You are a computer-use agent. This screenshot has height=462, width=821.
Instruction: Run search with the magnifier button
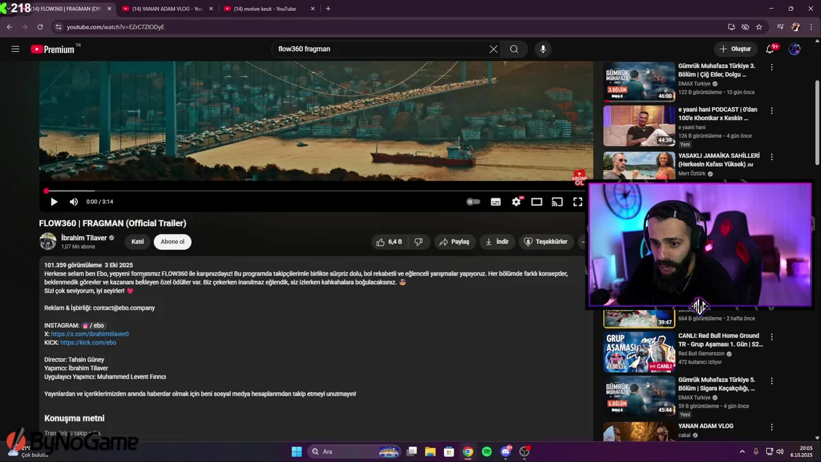[x=514, y=49]
